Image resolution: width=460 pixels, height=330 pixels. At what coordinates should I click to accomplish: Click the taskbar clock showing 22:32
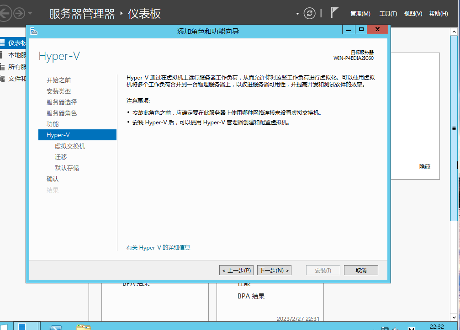[x=437, y=326]
